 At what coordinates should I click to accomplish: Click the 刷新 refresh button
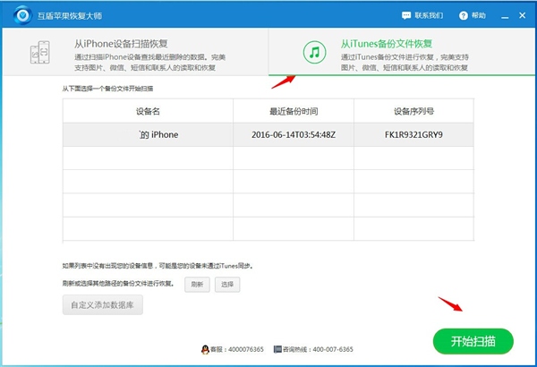tap(197, 285)
